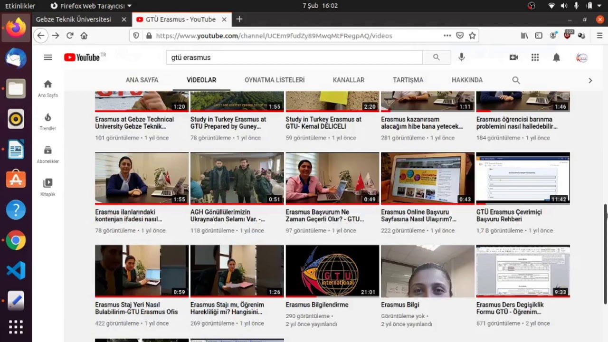This screenshot has width=608, height=342.
Task: Go forward with the Firefox forward arrow
Action: [x=56, y=36]
